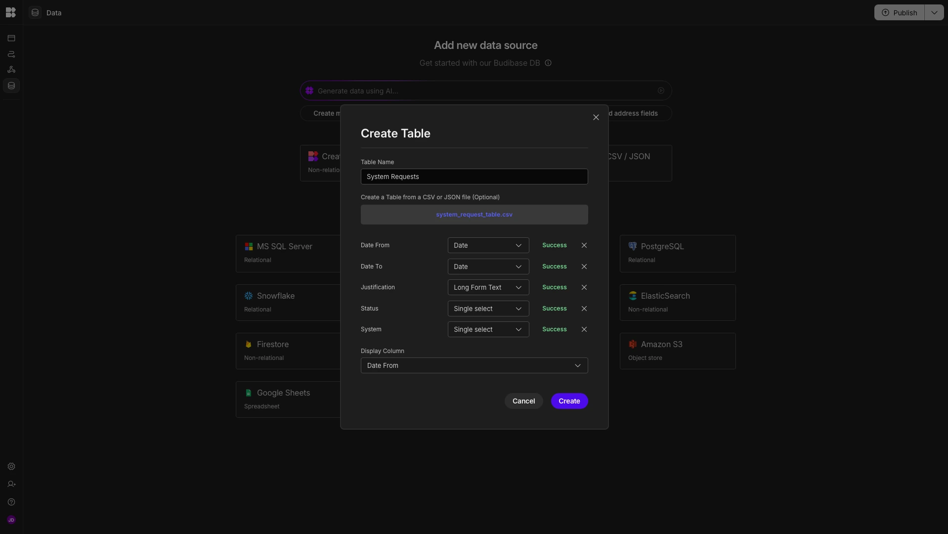Click the Success status for Date From
The height and width of the screenshot is (534, 948).
tap(554, 245)
